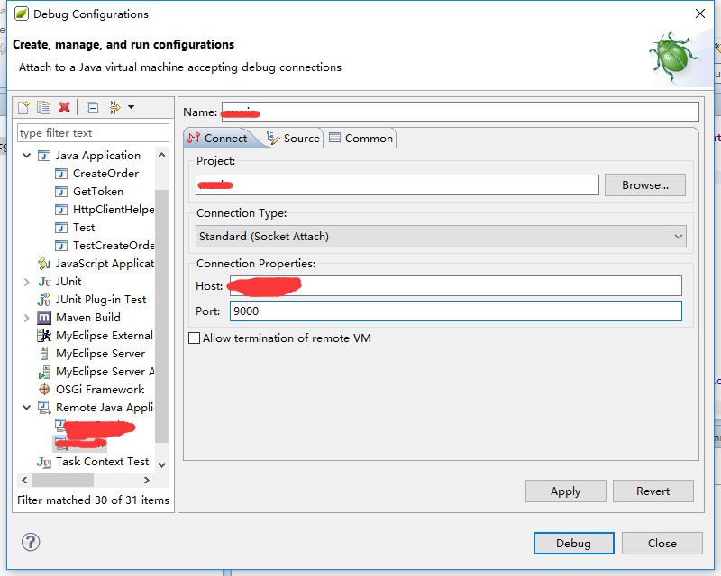Open the Connection Type dropdown
Image resolution: width=721 pixels, height=576 pixels.
point(441,236)
